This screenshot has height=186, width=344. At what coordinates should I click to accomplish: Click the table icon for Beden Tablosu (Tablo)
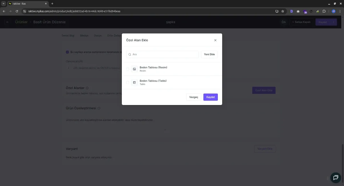point(134,82)
